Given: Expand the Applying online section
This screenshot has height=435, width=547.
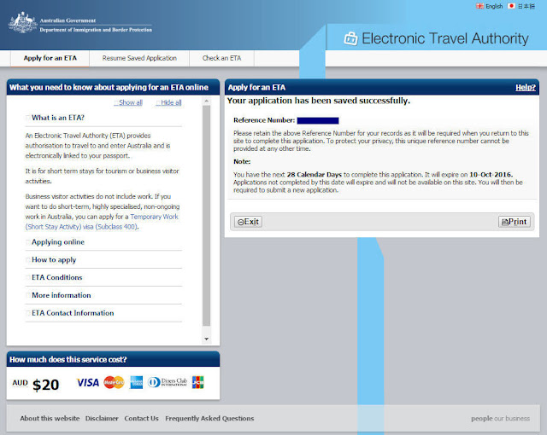Looking at the screenshot, I should coord(58,242).
